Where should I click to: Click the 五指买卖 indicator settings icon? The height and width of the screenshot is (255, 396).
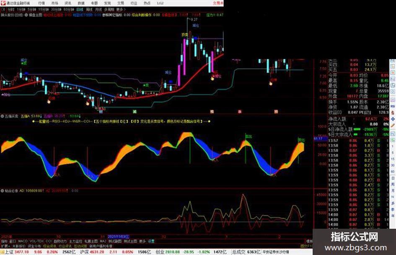pos(2,116)
